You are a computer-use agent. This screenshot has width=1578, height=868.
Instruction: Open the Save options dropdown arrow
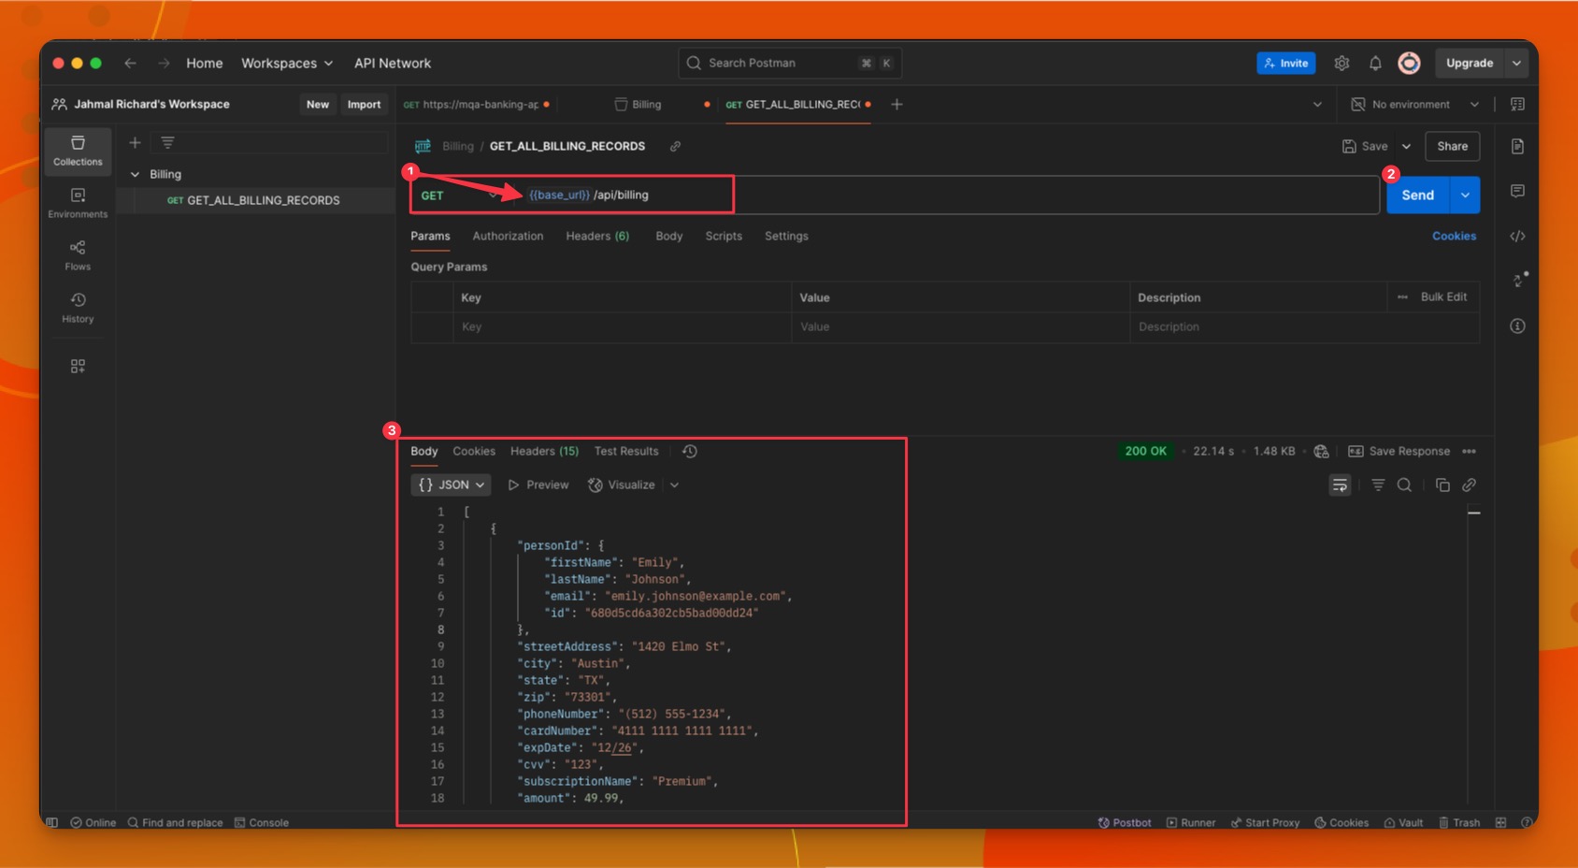pyautogui.click(x=1406, y=146)
